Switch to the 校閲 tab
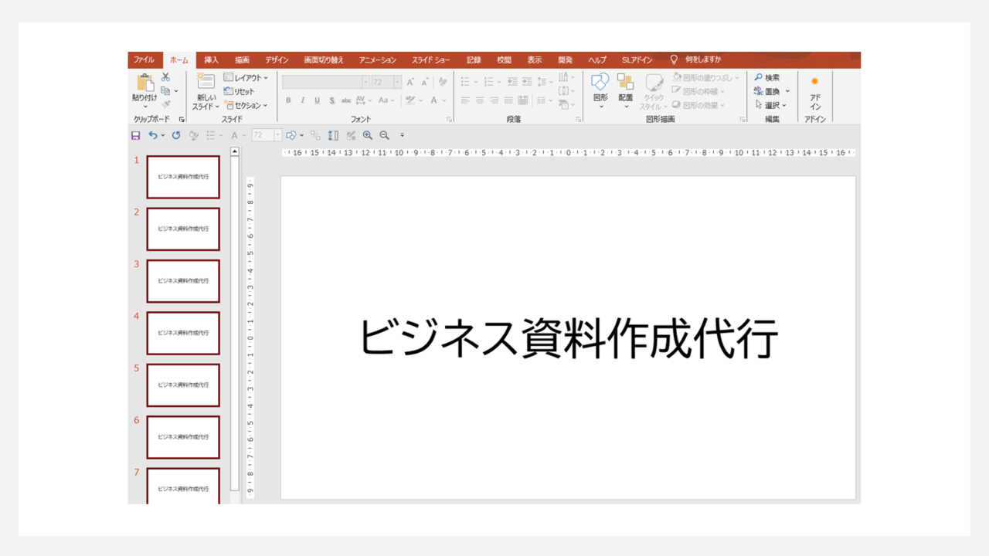The width and height of the screenshot is (989, 556). (x=504, y=60)
